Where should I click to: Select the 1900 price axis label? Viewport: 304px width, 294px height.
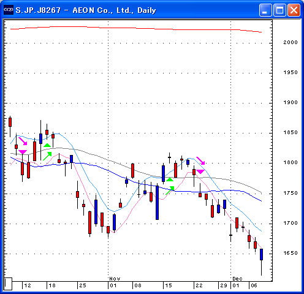tap(291, 102)
